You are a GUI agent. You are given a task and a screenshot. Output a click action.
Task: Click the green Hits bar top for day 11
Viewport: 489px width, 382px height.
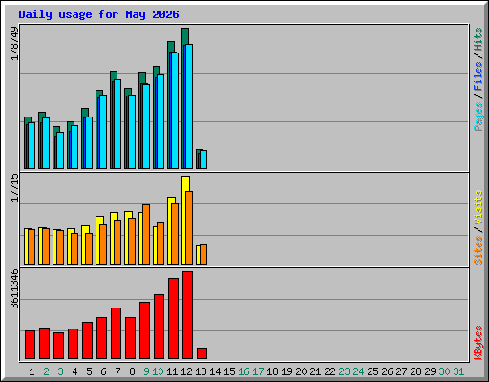(x=171, y=47)
